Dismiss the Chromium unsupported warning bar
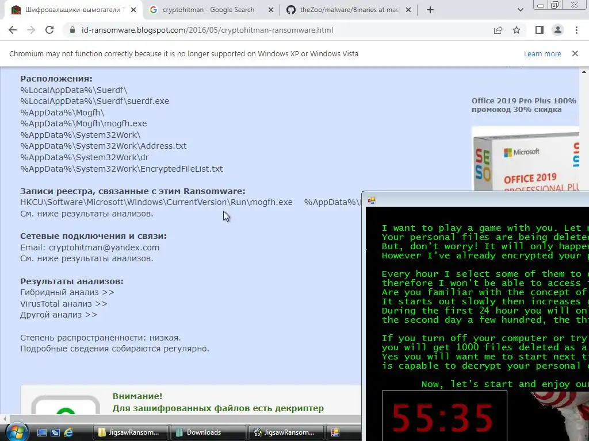Image resolution: width=589 pixels, height=441 pixels. point(575,53)
